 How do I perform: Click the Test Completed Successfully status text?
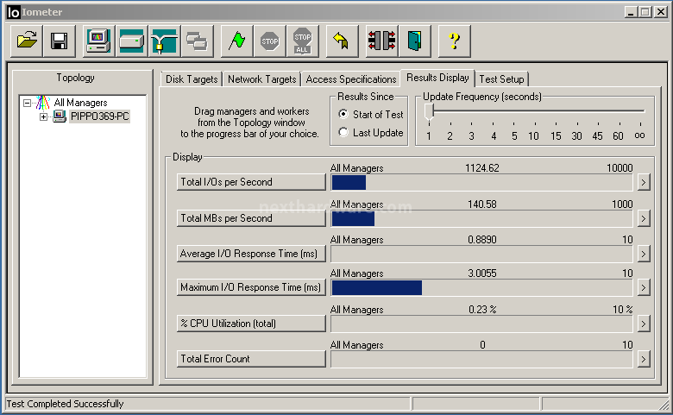click(x=65, y=404)
